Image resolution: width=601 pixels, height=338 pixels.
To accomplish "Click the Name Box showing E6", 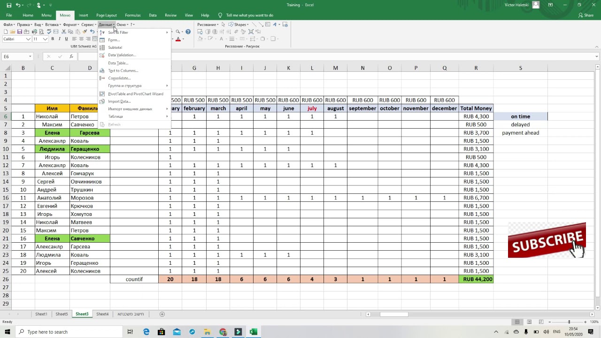I will 17,56.
